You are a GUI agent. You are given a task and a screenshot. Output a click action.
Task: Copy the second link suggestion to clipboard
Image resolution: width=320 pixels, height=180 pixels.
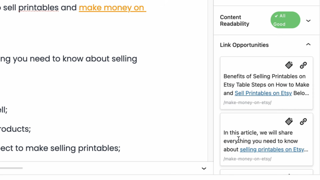289,121
